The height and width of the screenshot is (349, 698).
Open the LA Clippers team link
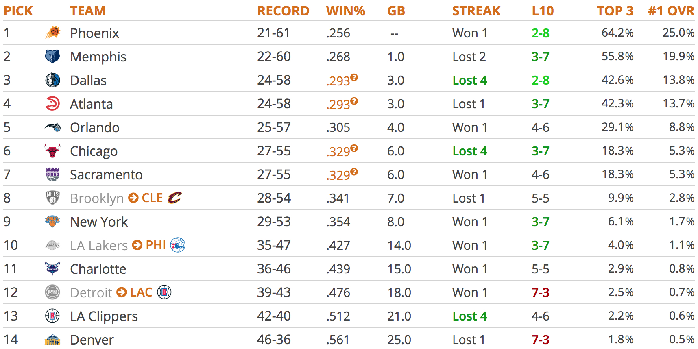tap(104, 316)
